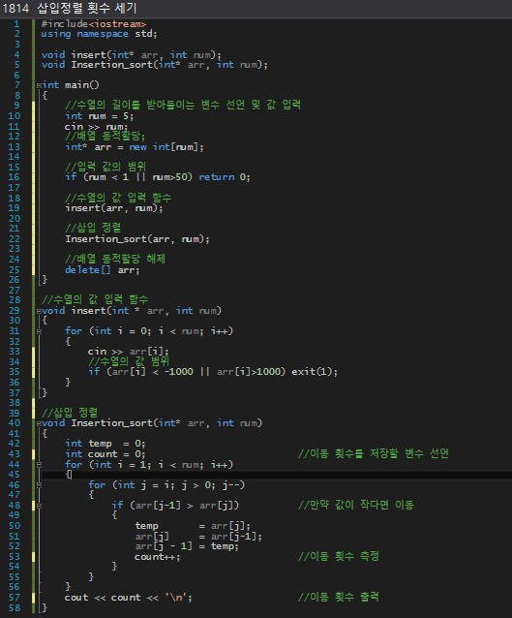Collapse the 'for (int i = 1' loop fold
Image resolution: width=512 pixels, height=618 pixels.
pyautogui.click(x=39, y=465)
